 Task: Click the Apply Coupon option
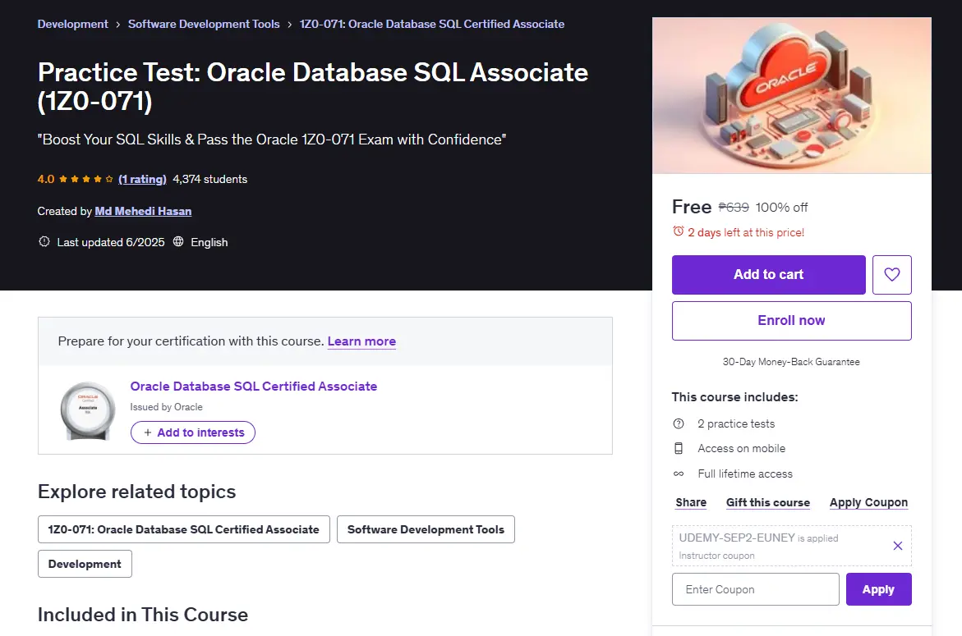(868, 502)
